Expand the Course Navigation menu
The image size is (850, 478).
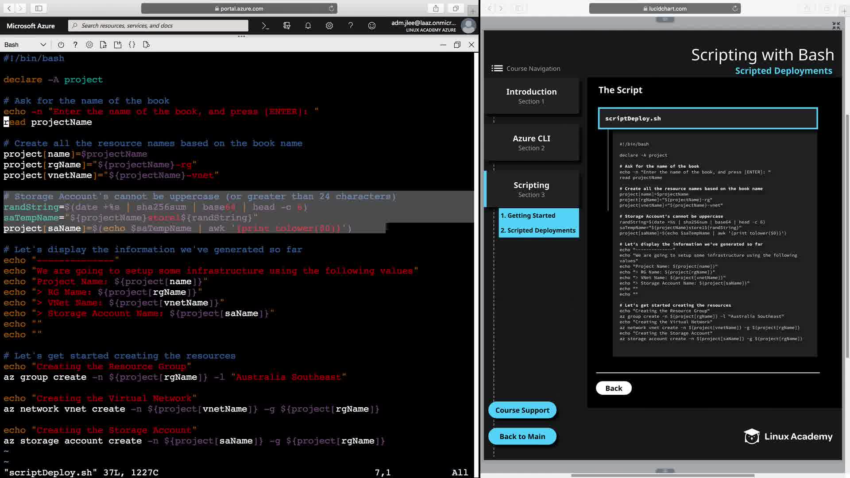pyautogui.click(x=497, y=68)
